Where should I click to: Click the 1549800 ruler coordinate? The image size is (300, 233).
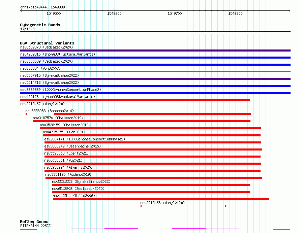pyautogui.click(x=235, y=13)
